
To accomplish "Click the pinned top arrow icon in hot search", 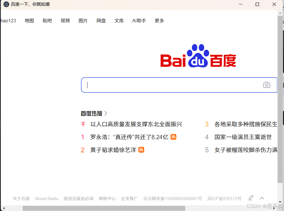I will pos(83,124).
